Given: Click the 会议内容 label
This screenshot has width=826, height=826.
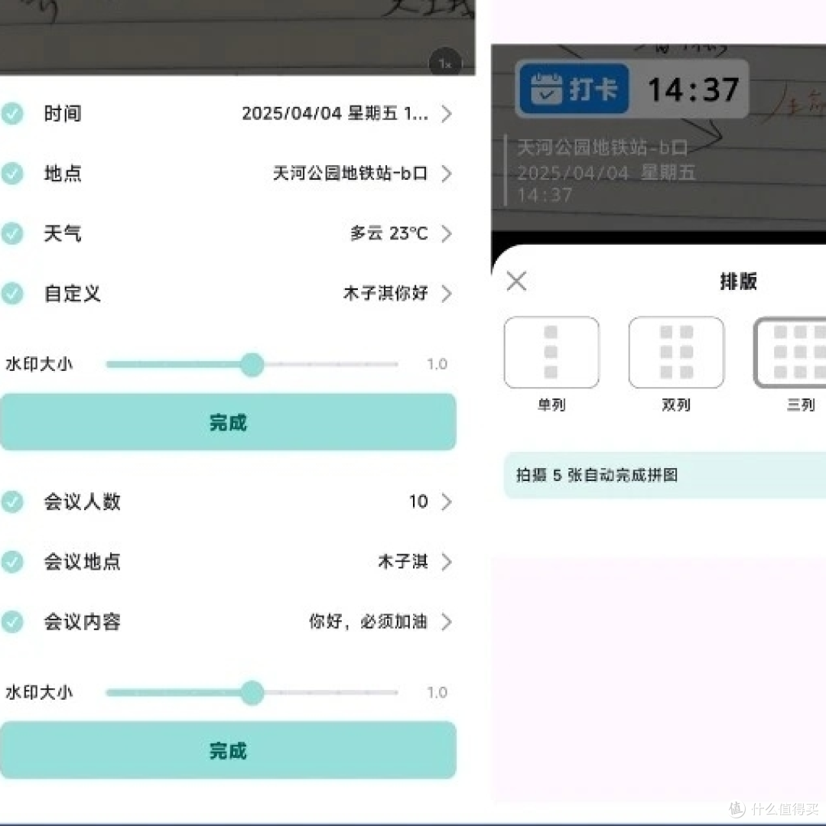Looking at the screenshot, I should pyautogui.click(x=83, y=622).
